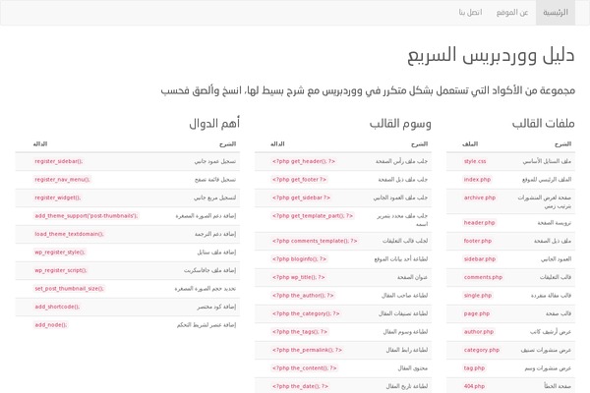Click the add_node() function code
This screenshot has height=393, width=590.
click(50, 325)
